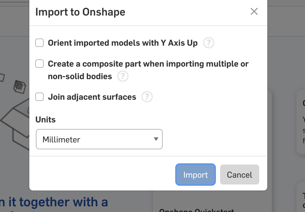
Task: Check Create a composite part option
Action: pyautogui.click(x=39, y=64)
